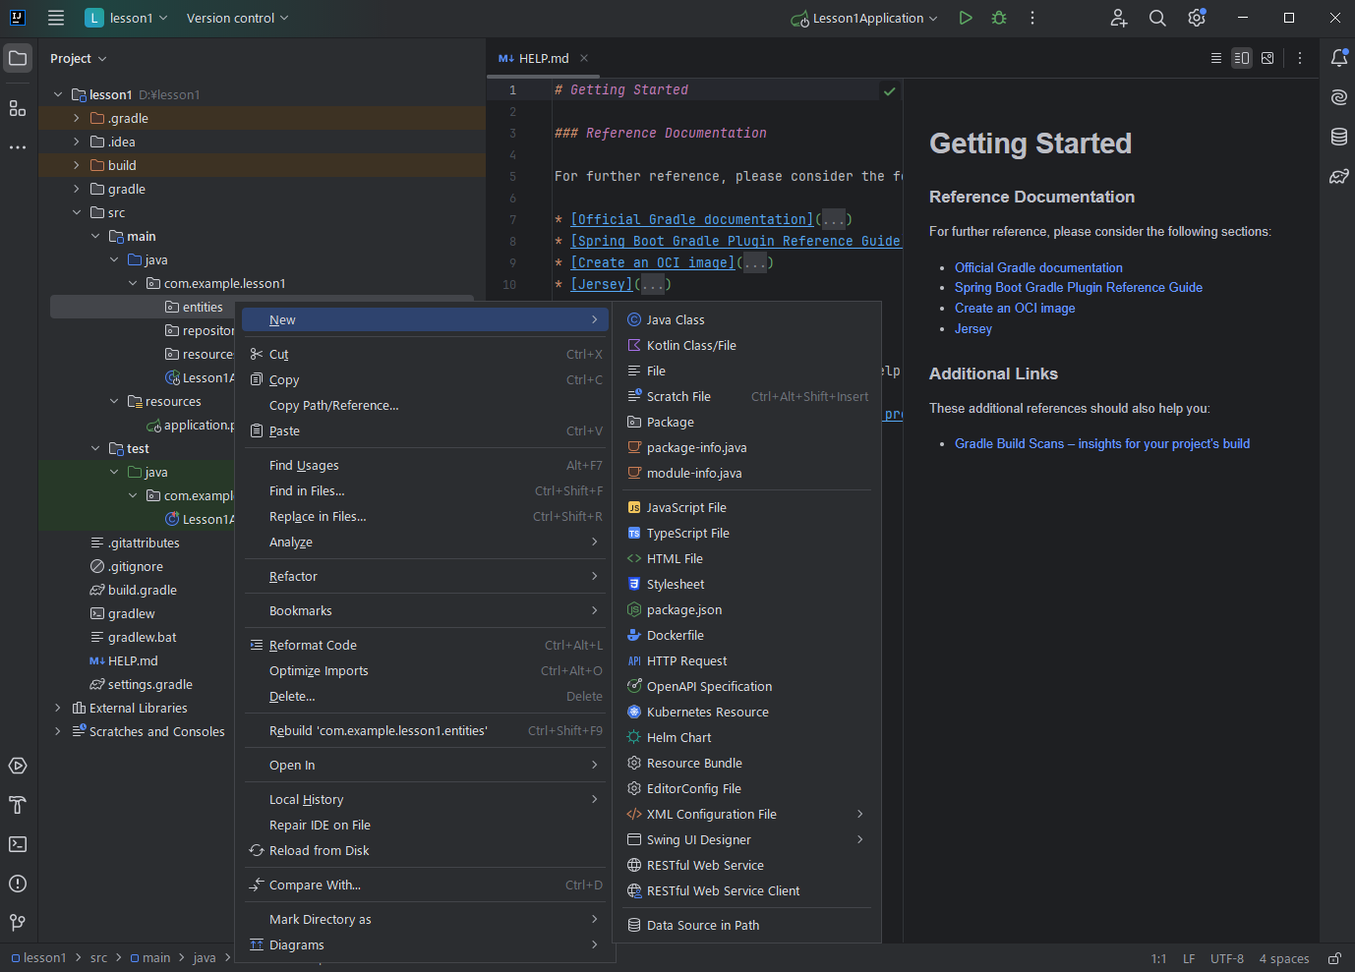Click the src breadcrumb in navigation bar
Screen dimensions: 1355x972
click(98, 958)
